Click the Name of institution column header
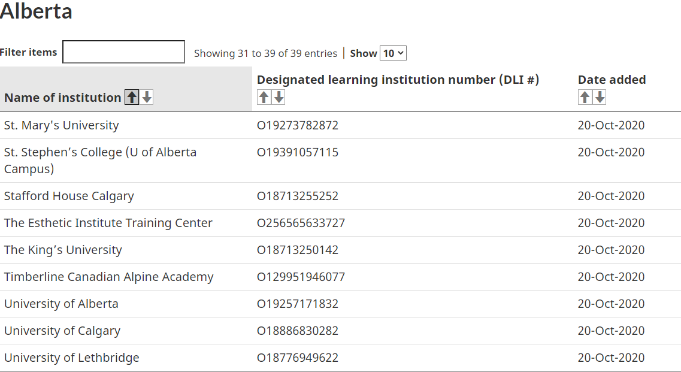This screenshot has height=372, width=681. pyautogui.click(x=62, y=98)
